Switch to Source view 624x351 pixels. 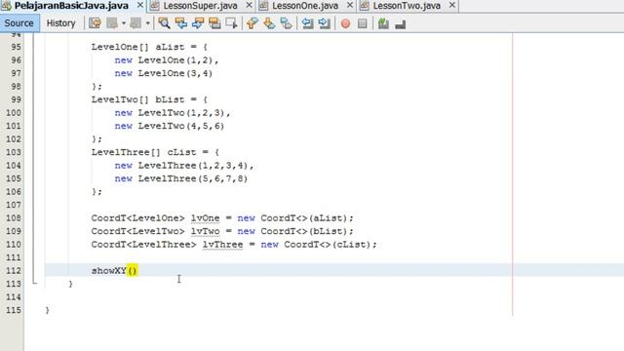[19, 23]
